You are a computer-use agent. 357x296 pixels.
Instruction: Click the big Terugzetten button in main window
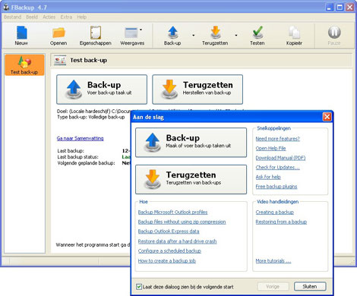click(x=197, y=90)
